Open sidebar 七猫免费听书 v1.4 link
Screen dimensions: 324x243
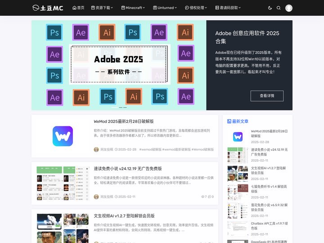tap(269, 189)
